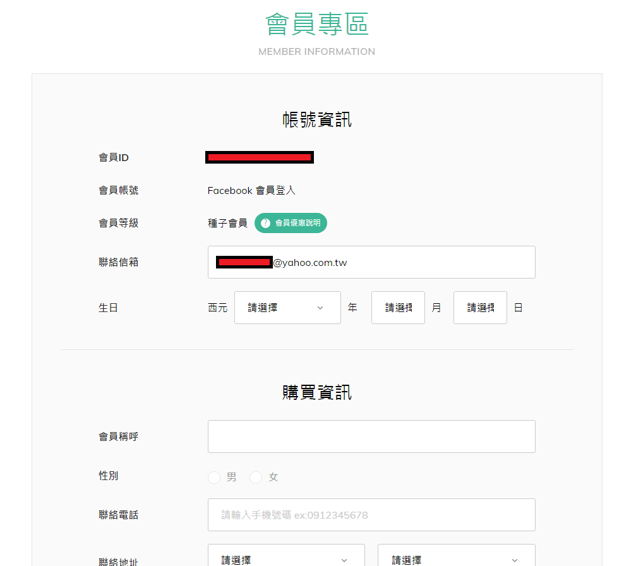
Task: Click the 生日 birthday label
Action: (x=108, y=308)
